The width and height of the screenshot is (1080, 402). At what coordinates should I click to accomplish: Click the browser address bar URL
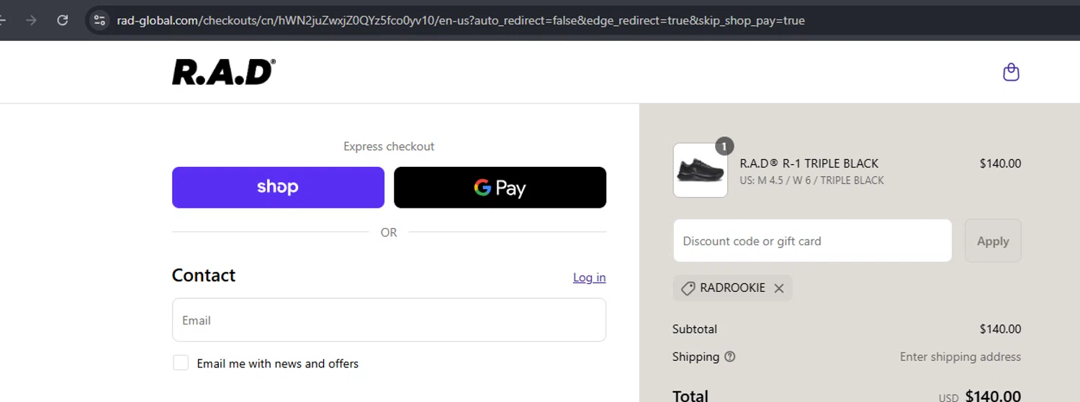461,20
